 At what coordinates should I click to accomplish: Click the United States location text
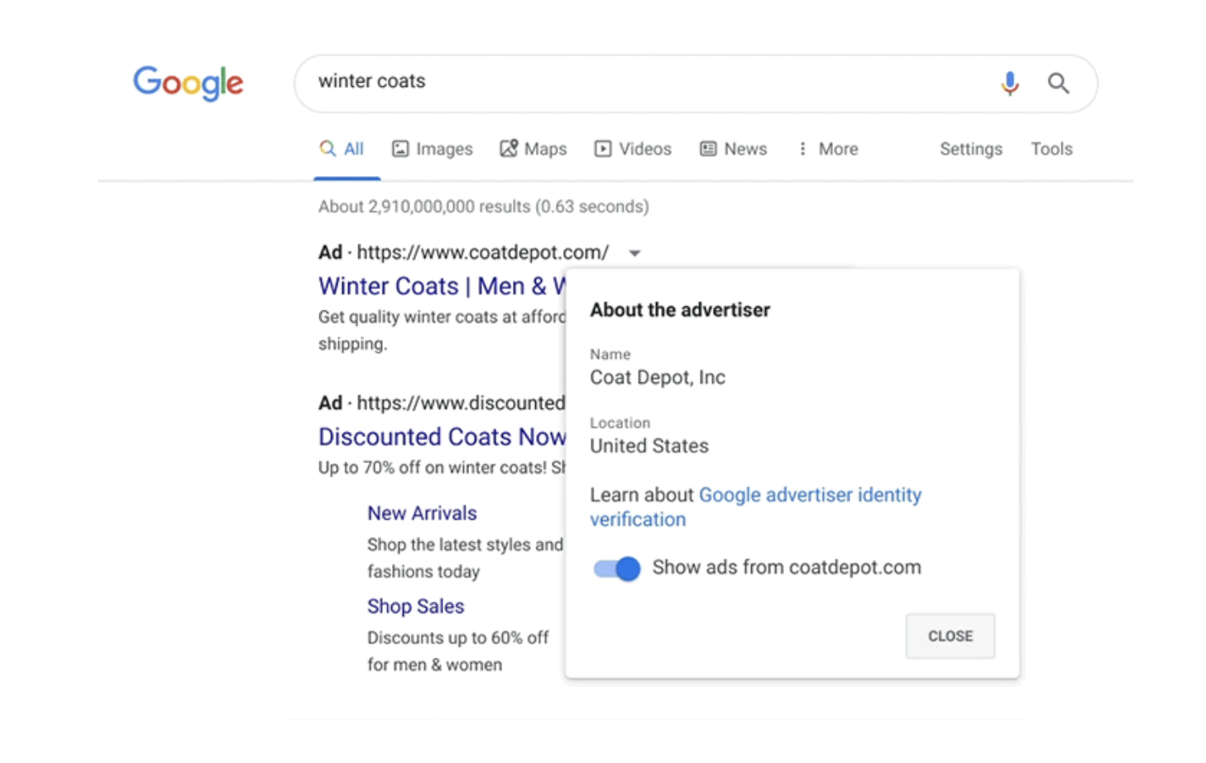pos(649,446)
